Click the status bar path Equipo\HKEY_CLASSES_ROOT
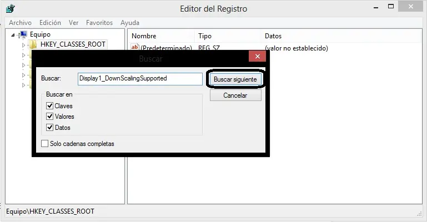 pyautogui.click(x=50, y=211)
